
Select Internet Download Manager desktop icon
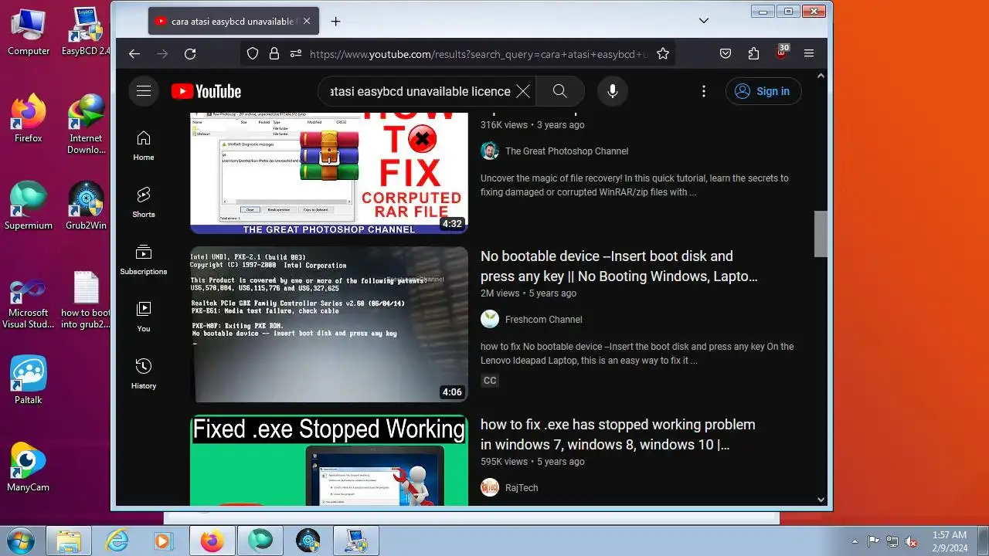click(x=86, y=124)
